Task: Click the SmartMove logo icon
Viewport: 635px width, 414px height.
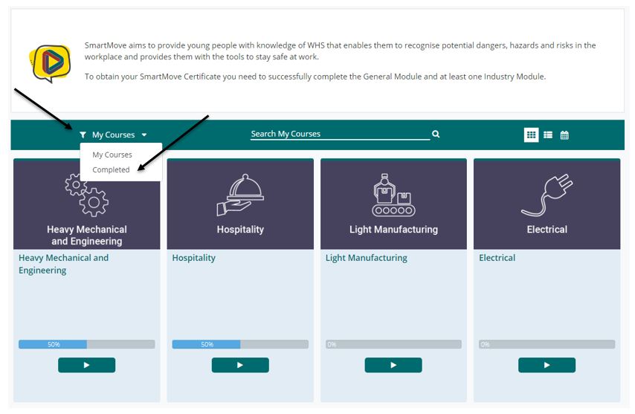Action: pos(50,62)
